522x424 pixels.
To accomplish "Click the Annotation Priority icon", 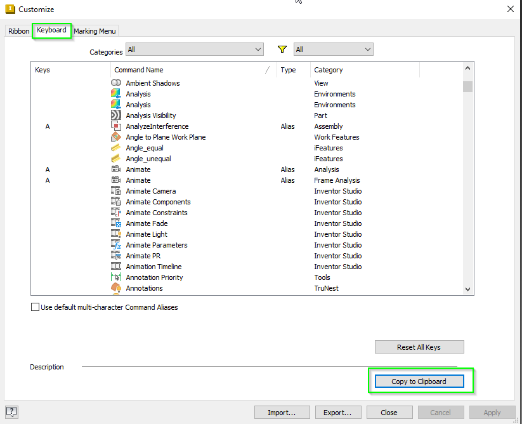I will pyautogui.click(x=116, y=277).
